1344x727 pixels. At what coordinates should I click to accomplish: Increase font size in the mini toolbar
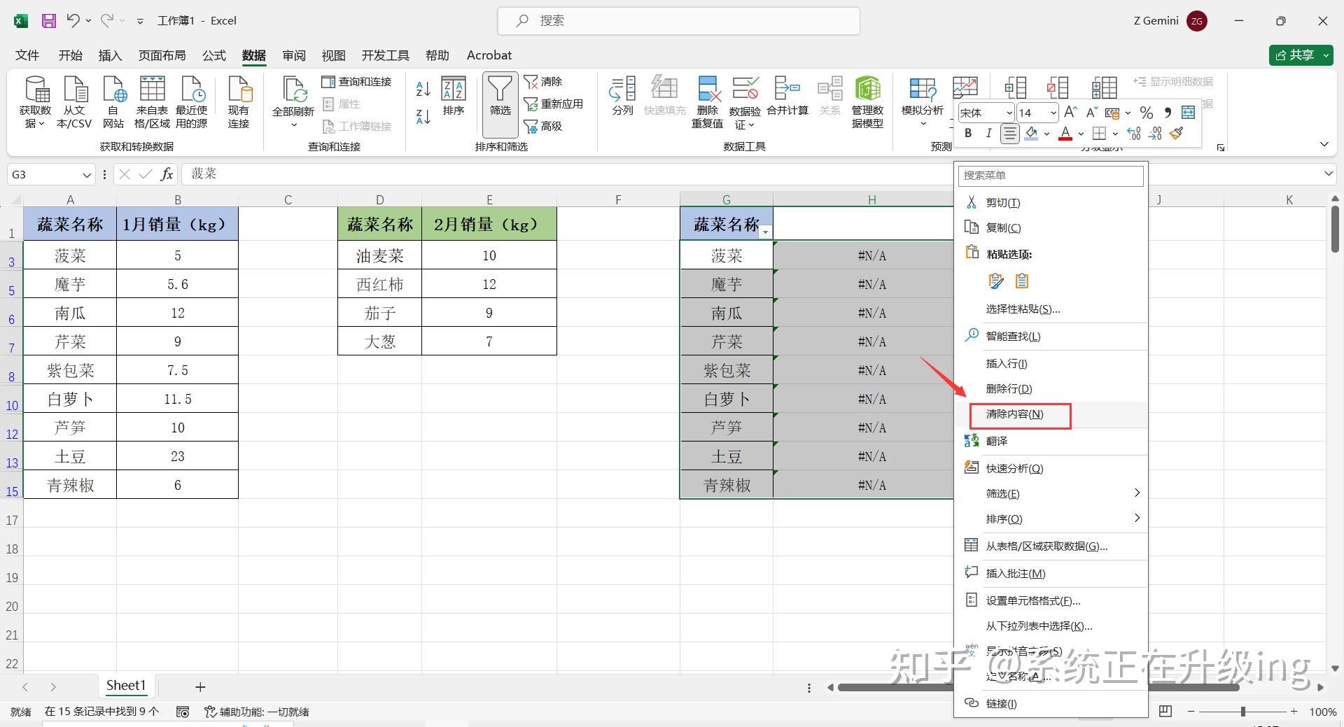1070,113
